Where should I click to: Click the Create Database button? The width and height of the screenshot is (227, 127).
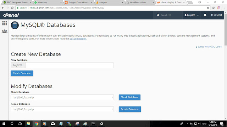point(22,73)
